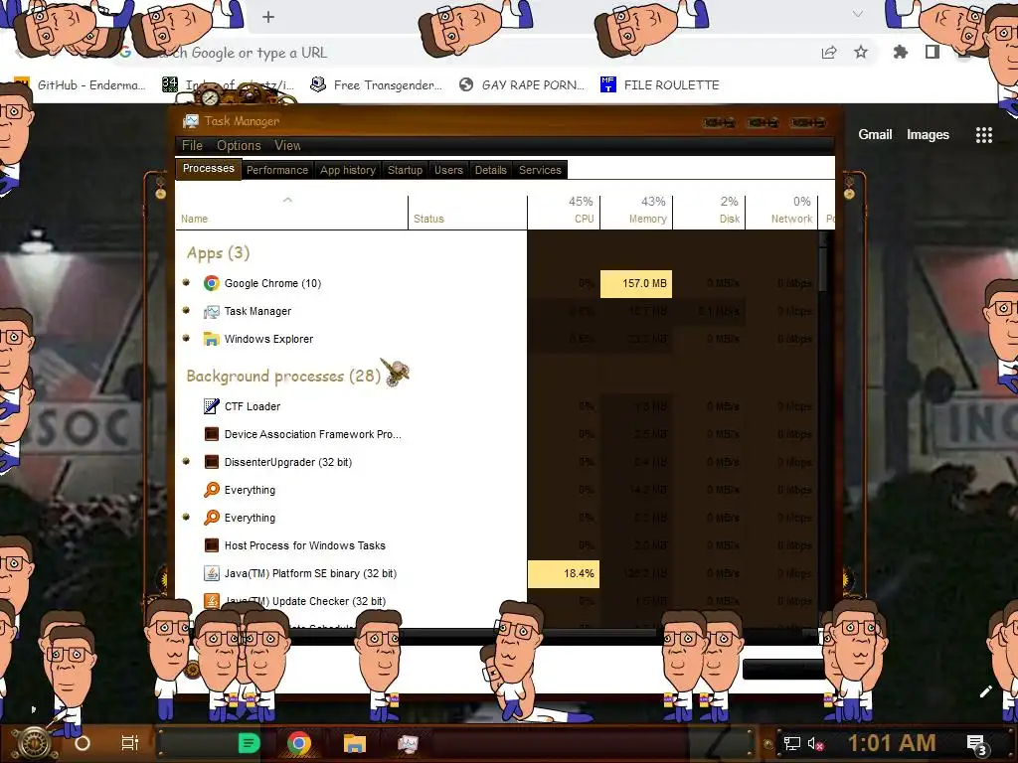1018x763 pixels.
Task: Click the customize pencil icon on Google page
Action: tap(985, 691)
